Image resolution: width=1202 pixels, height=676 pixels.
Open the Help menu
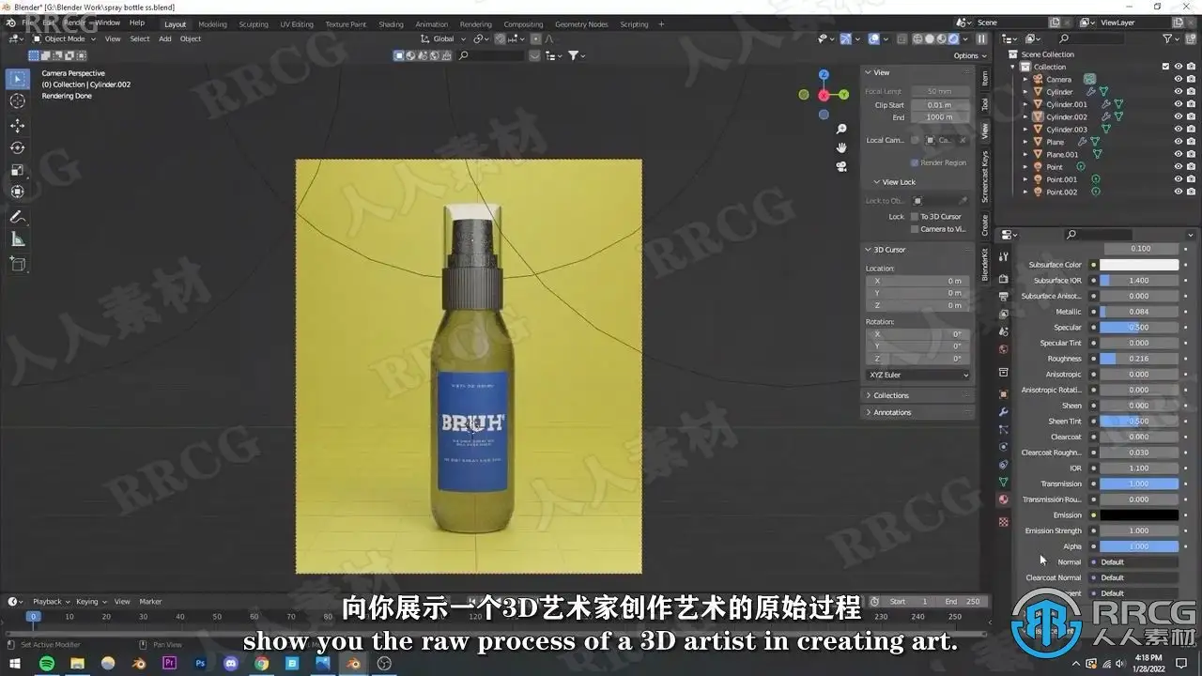point(137,23)
